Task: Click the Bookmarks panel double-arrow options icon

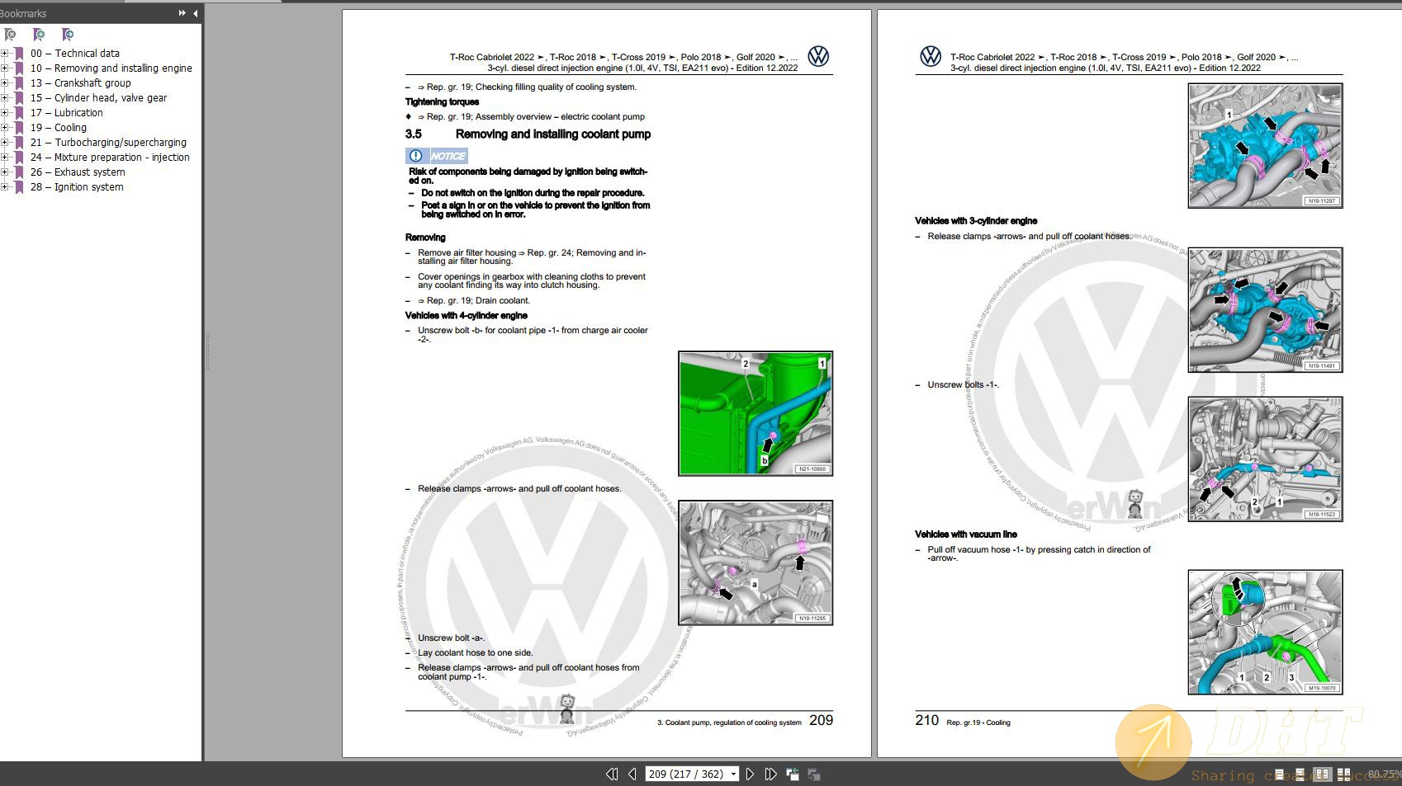Action: (x=182, y=13)
